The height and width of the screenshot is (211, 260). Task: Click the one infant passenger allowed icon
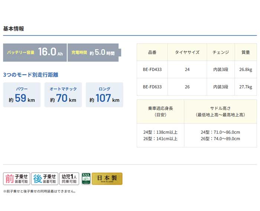pyautogui.click(x=69, y=179)
